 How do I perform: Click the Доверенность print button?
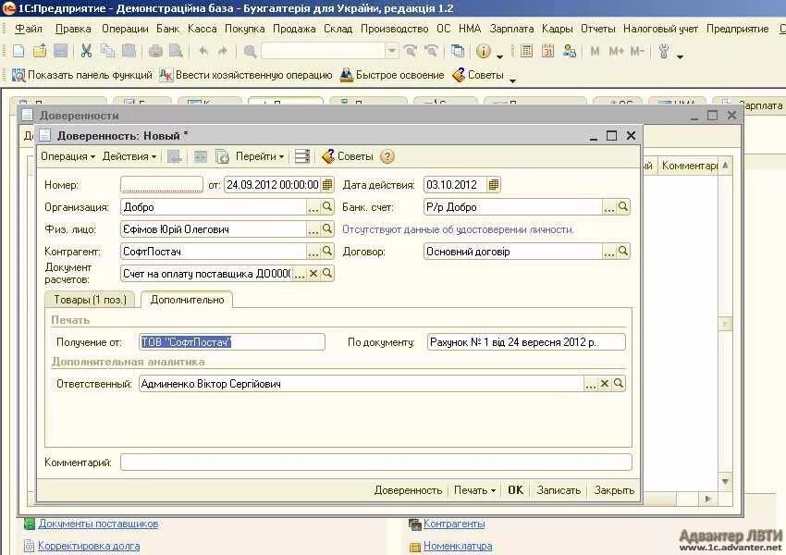point(408,490)
